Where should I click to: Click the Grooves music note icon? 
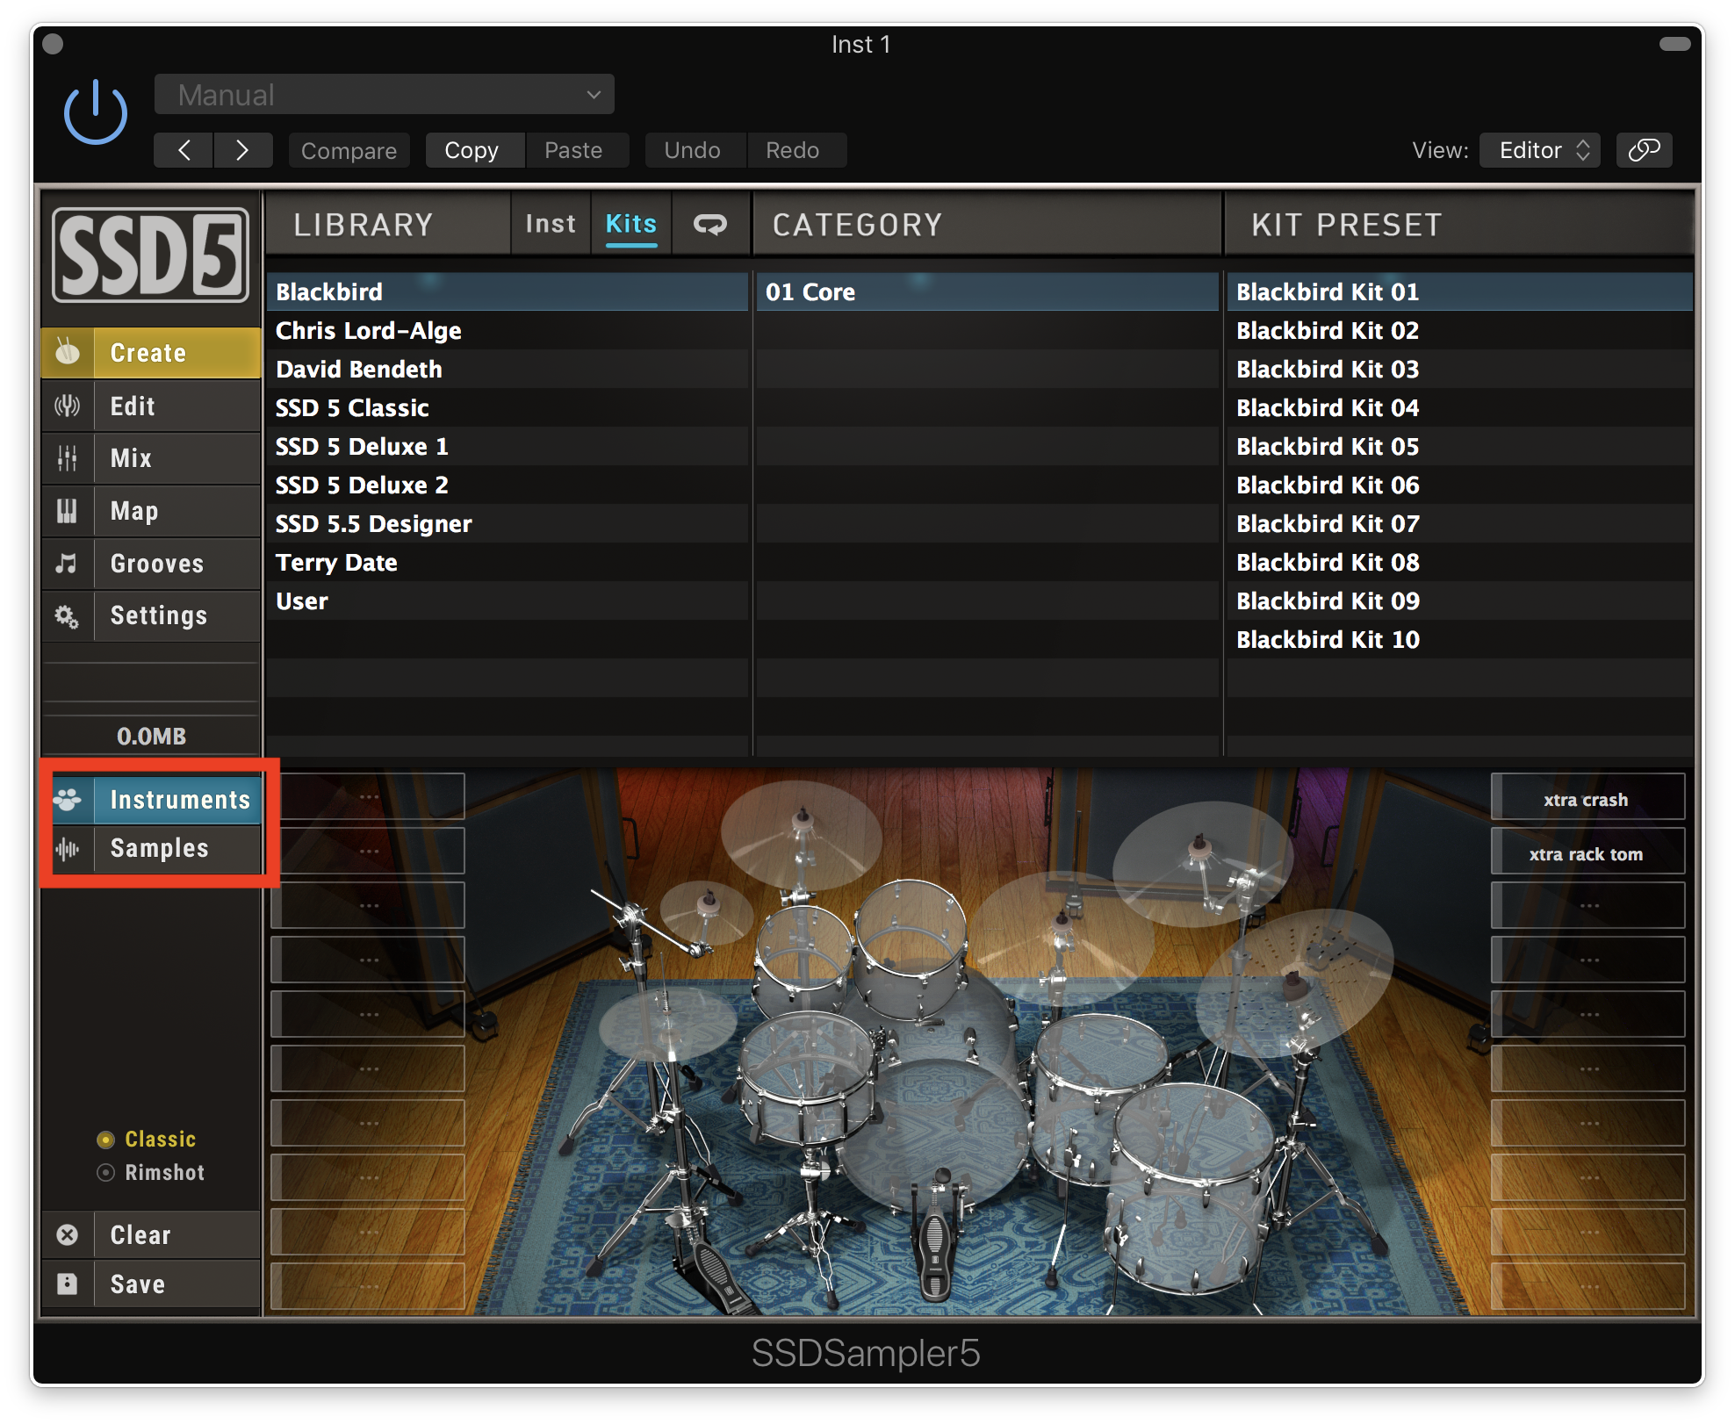(x=68, y=564)
